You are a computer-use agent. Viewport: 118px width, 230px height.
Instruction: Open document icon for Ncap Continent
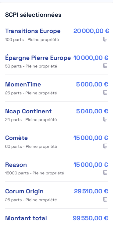pyautogui.click(x=105, y=119)
